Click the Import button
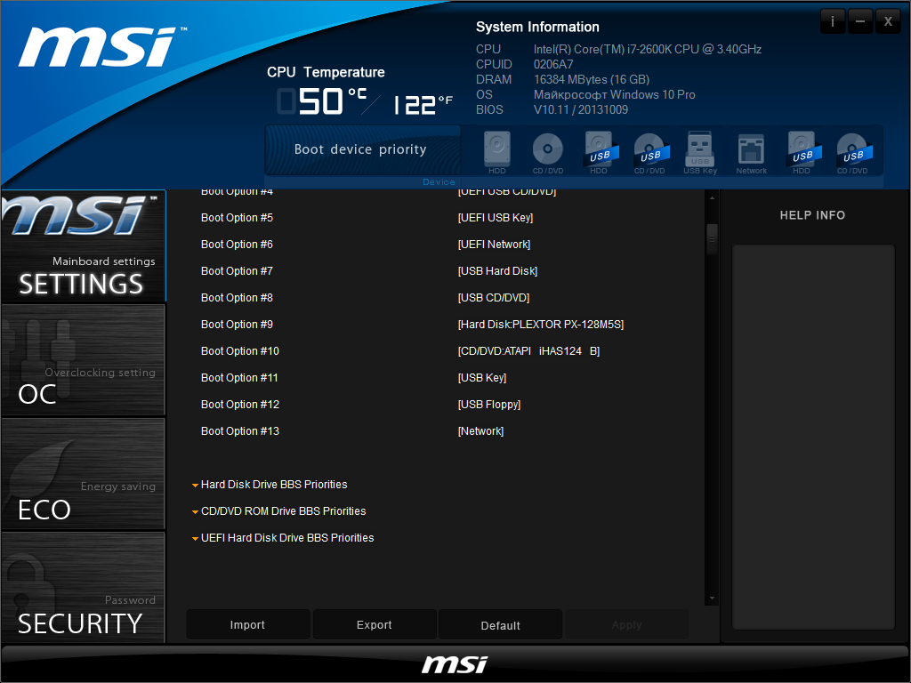The image size is (911, 683). click(247, 625)
